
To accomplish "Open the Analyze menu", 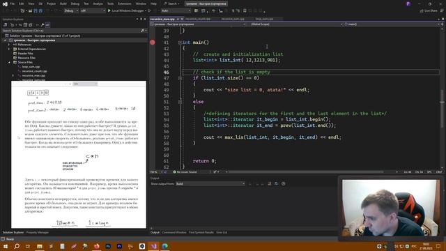I will [x=98, y=3].
